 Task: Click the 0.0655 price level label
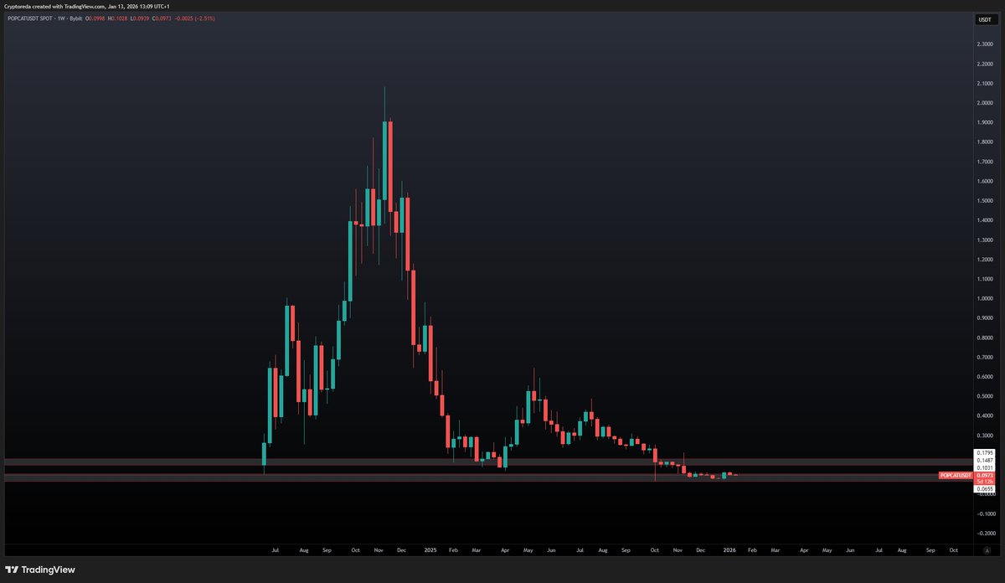(x=984, y=488)
